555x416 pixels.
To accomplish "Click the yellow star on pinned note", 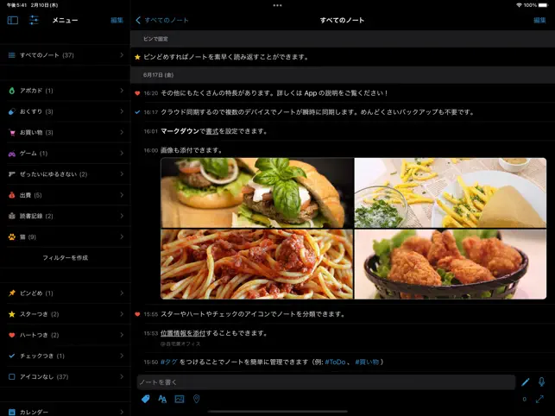I will 138,57.
